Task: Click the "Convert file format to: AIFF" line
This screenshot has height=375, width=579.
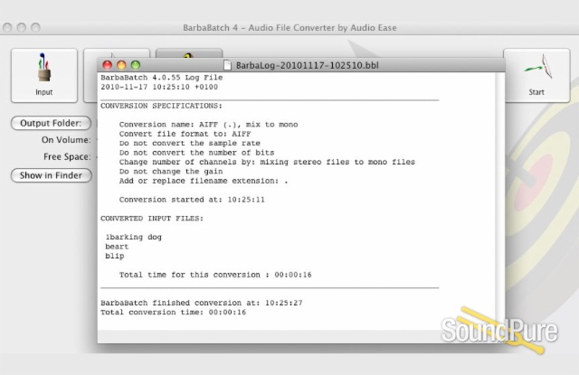Action: point(184,133)
